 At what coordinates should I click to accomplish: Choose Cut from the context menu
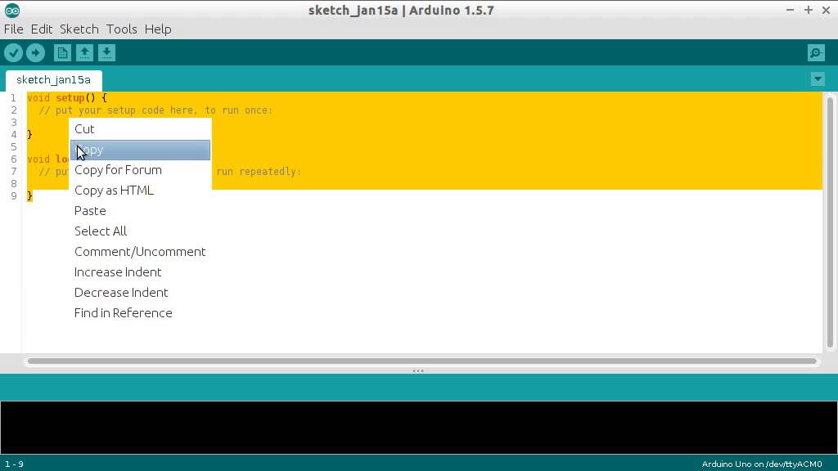point(140,129)
